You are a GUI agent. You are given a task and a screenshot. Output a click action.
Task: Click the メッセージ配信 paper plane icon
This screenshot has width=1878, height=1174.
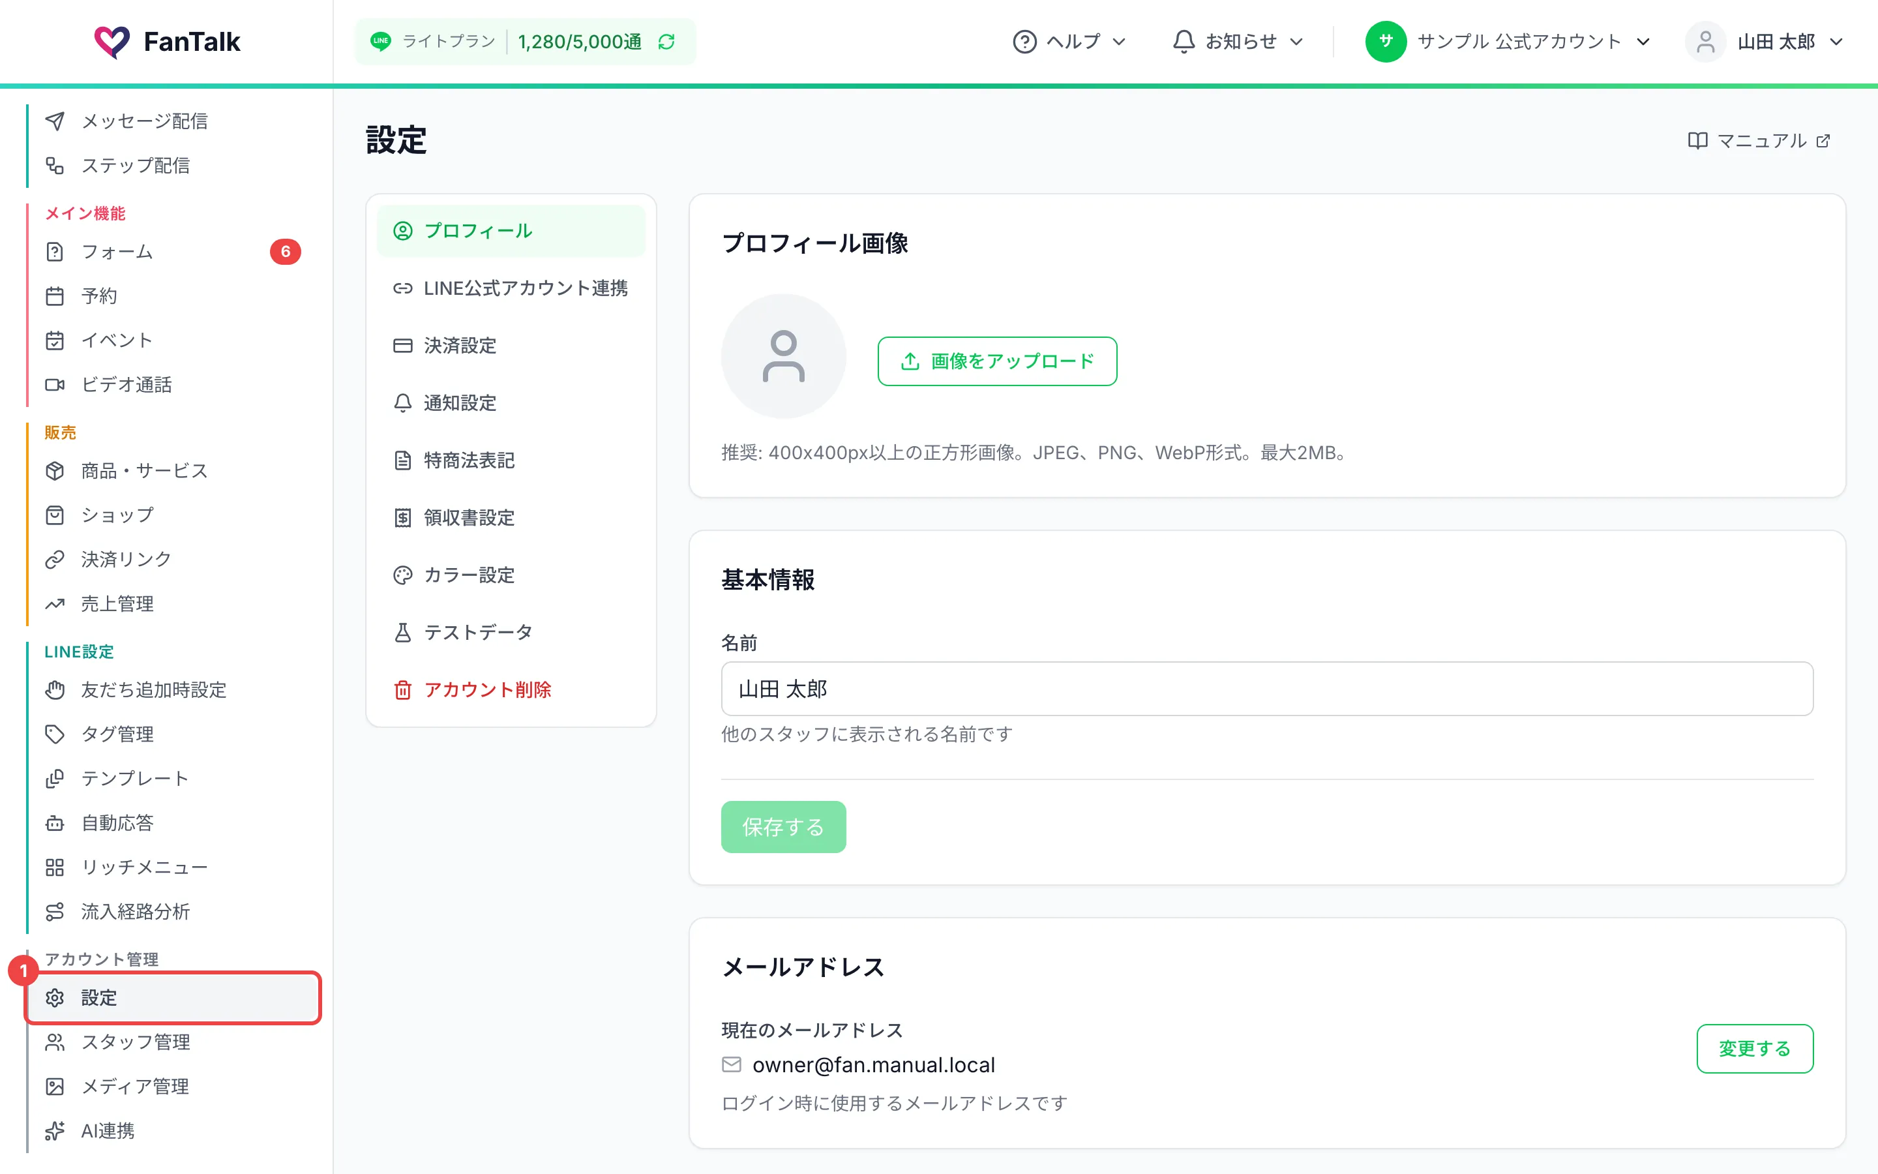coord(54,121)
